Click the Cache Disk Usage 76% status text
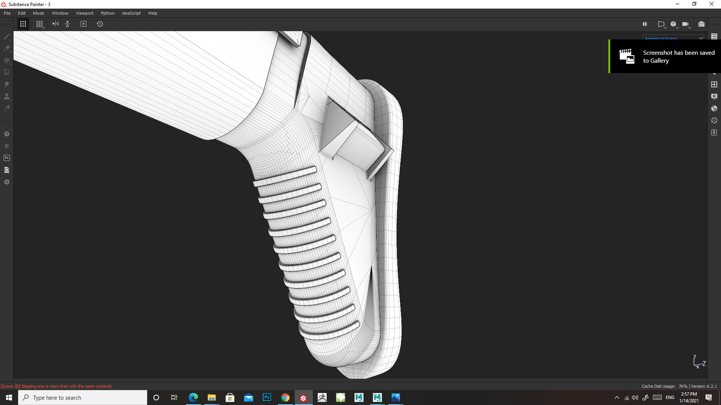721x405 pixels. pyautogui.click(x=665, y=386)
